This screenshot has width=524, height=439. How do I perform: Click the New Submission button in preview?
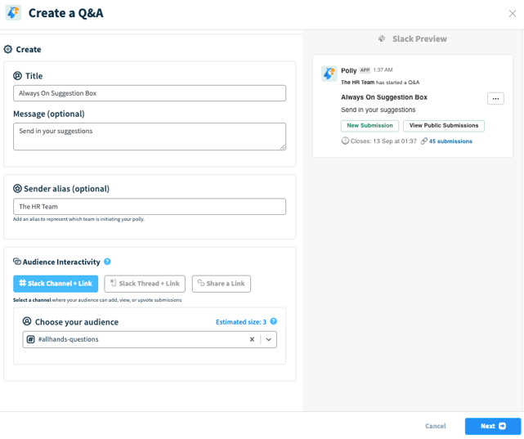369,126
